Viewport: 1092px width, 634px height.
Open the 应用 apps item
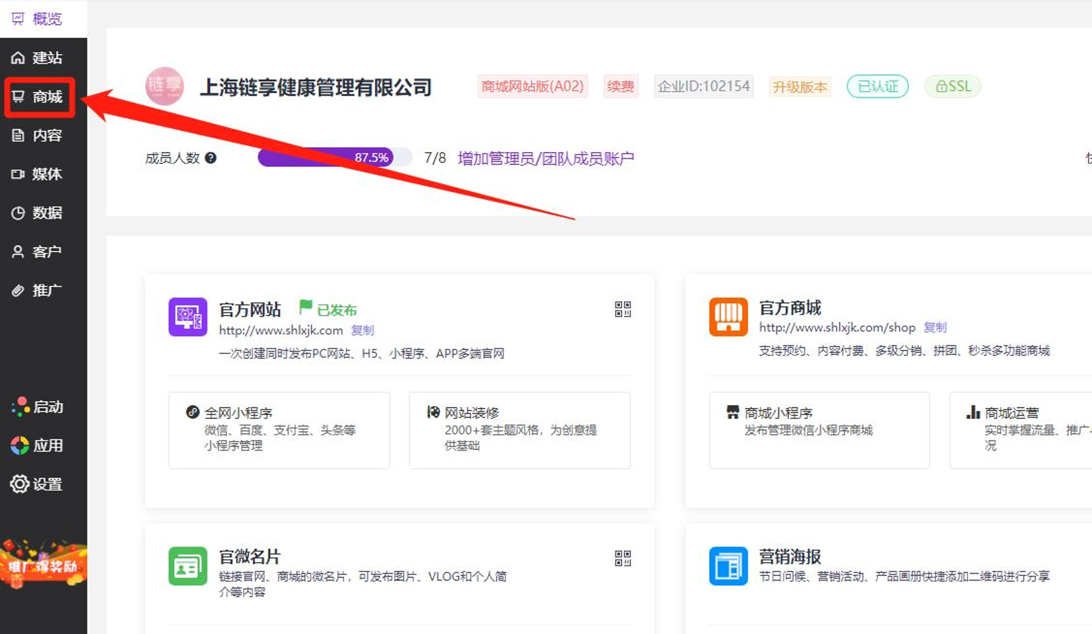coord(38,445)
